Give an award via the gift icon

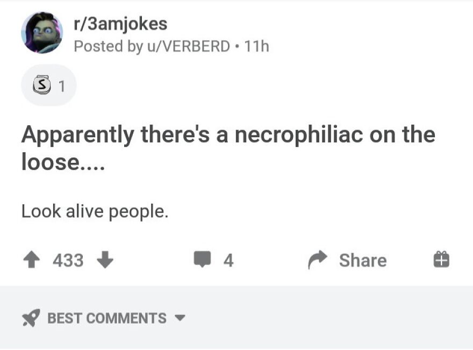(x=442, y=260)
